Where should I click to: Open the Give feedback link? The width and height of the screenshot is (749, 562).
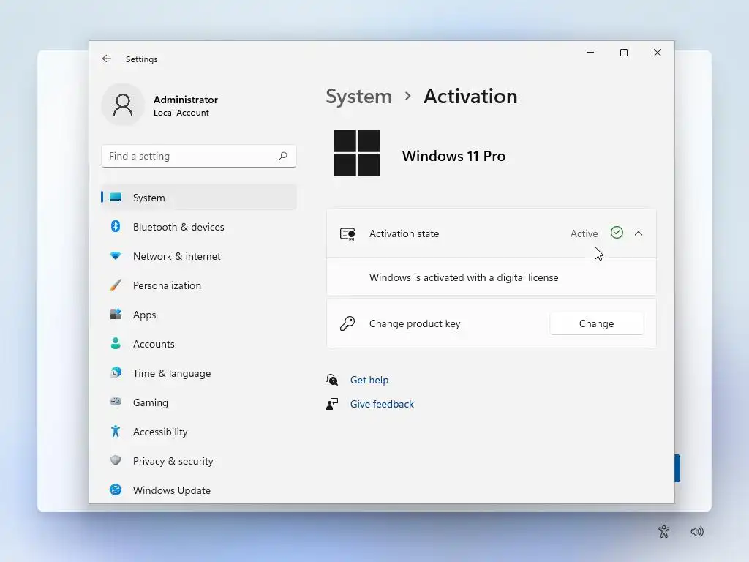pos(382,404)
